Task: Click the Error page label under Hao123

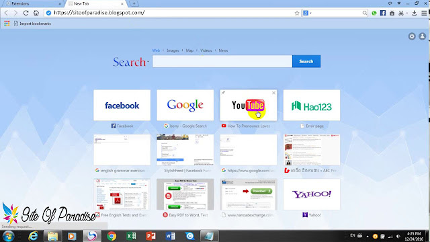Action: 314,126
